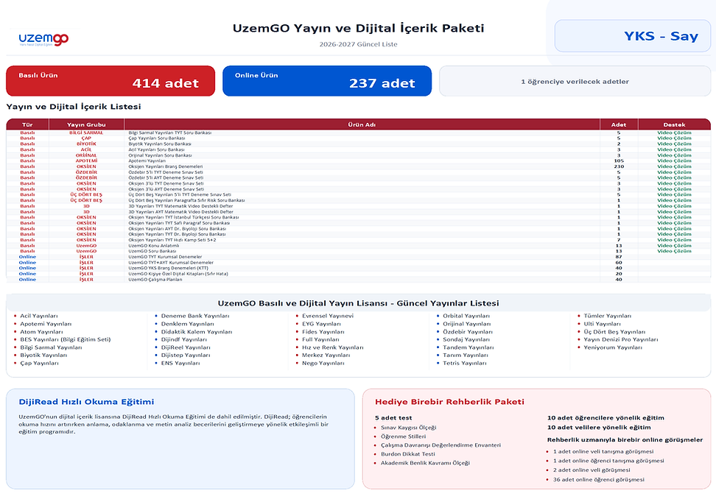Select '3D Yayınları AYT Matematik Video Destekli Defter'
The image size is (716, 499).
coord(359,212)
